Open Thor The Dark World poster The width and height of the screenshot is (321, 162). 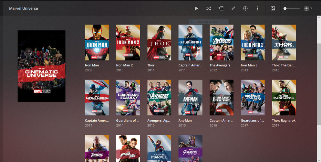pos(284,43)
